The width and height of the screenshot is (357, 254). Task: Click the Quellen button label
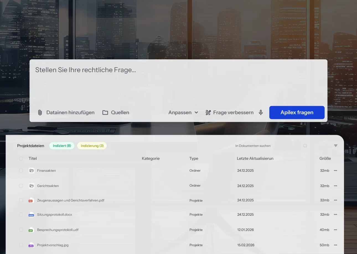120,113
